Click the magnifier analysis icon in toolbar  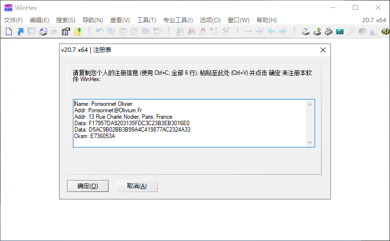351,32
